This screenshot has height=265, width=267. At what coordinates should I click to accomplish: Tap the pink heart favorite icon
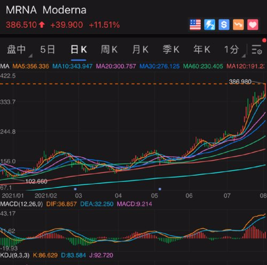pyautogui.click(x=253, y=25)
